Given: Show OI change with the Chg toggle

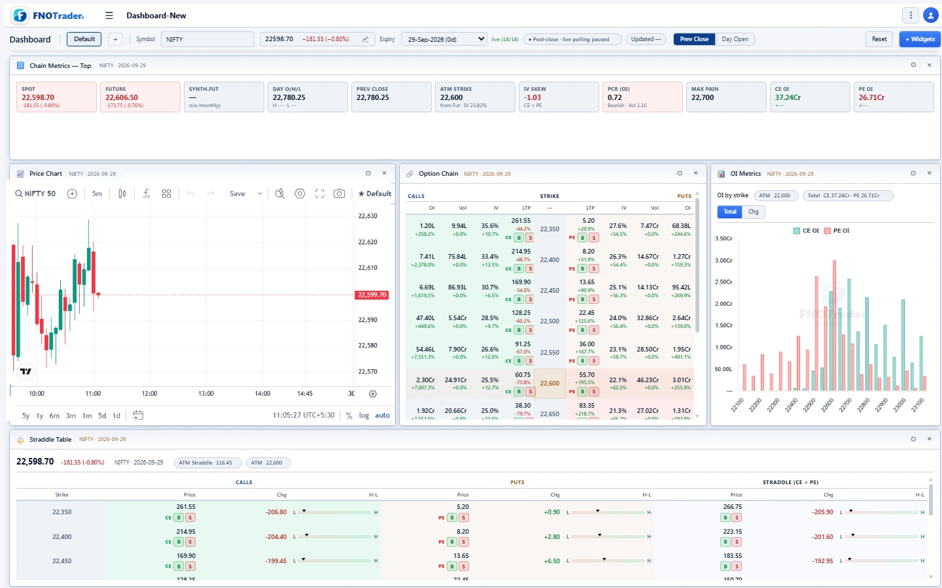Looking at the screenshot, I should tap(754, 212).
